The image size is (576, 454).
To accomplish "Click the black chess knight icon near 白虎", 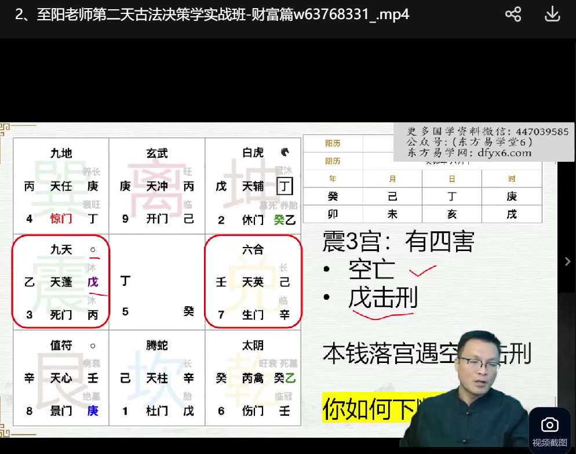I will click(285, 152).
